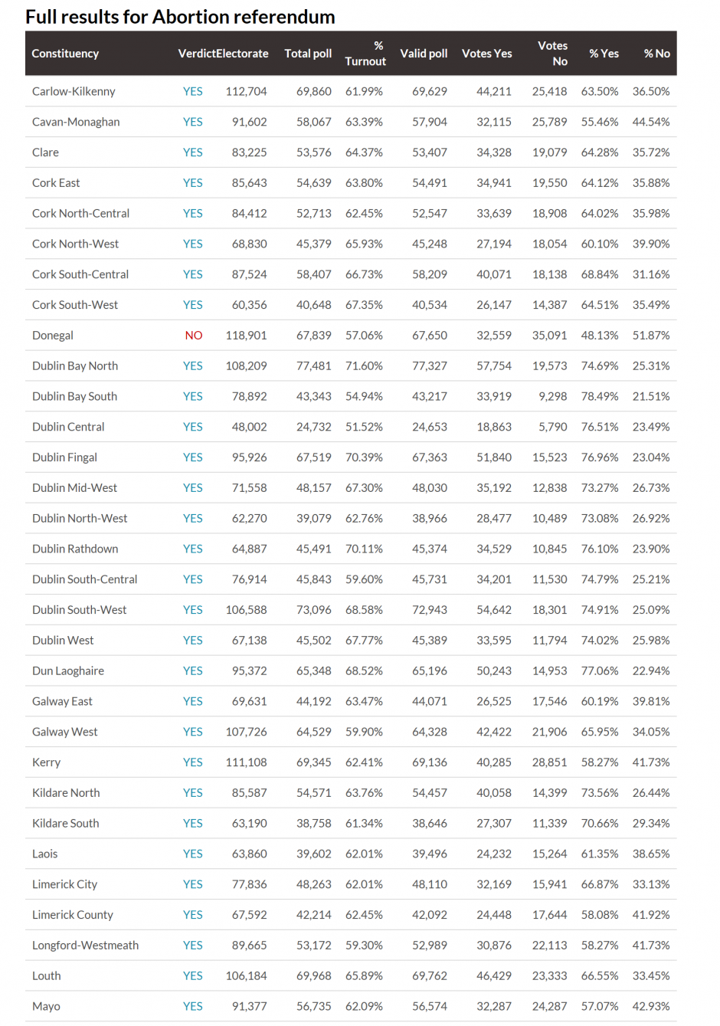720x1026 pixels.
Task: Select the Galway West constituency row
Action: point(351,732)
